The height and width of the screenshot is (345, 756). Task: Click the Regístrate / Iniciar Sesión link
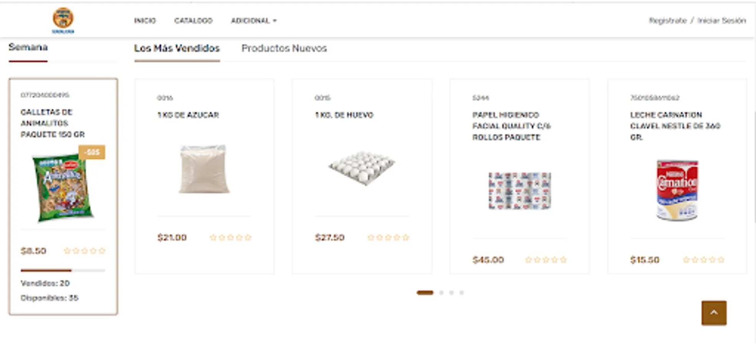697,21
